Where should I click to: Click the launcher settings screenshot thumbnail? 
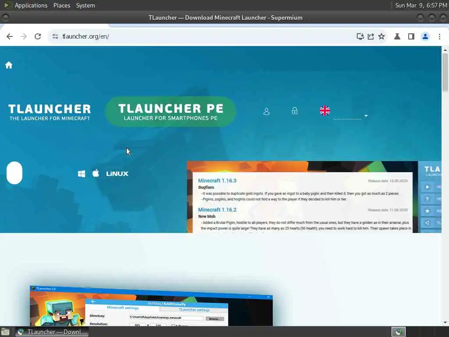coord(151,305)
